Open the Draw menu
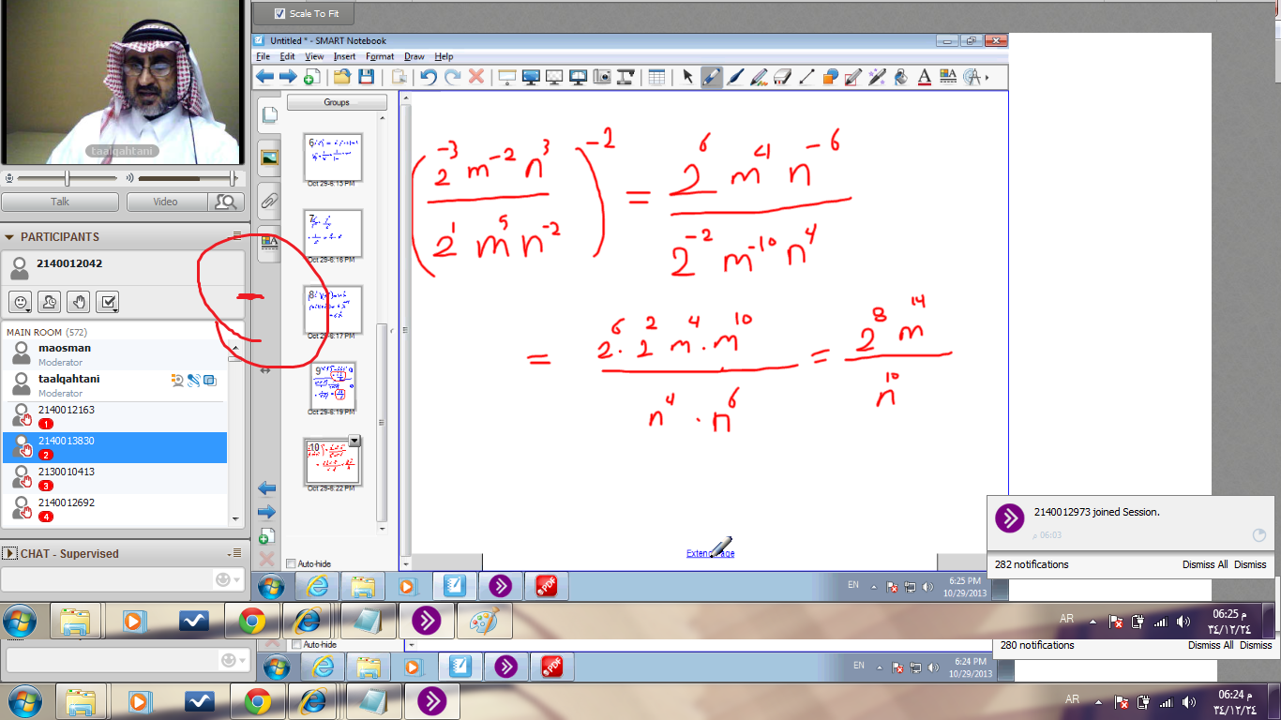This screenshot has height=720, width=1281. [x=414, y=56]
